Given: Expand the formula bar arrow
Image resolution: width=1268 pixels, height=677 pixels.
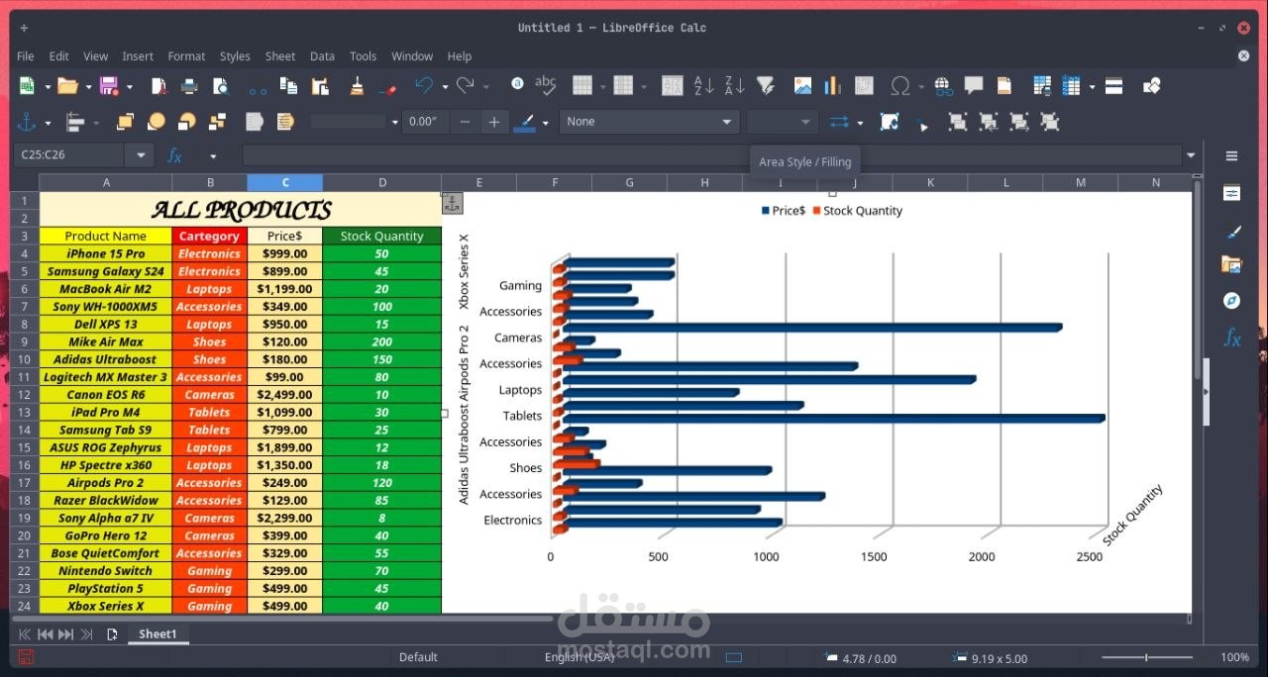Looking at the screenshot, I should [x=1191, y=155].
